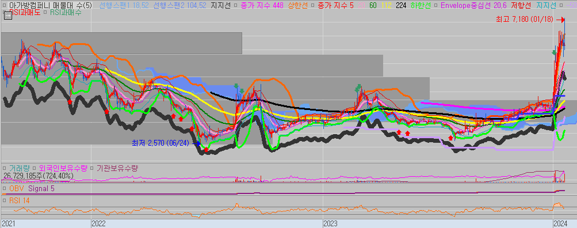
Task: Select the 2022 year label on time axis
Action: [98, 223]
